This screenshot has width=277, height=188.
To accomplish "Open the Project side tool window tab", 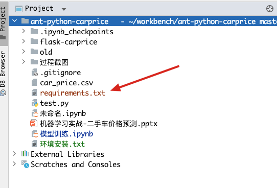I will click(x=3, y=23).
